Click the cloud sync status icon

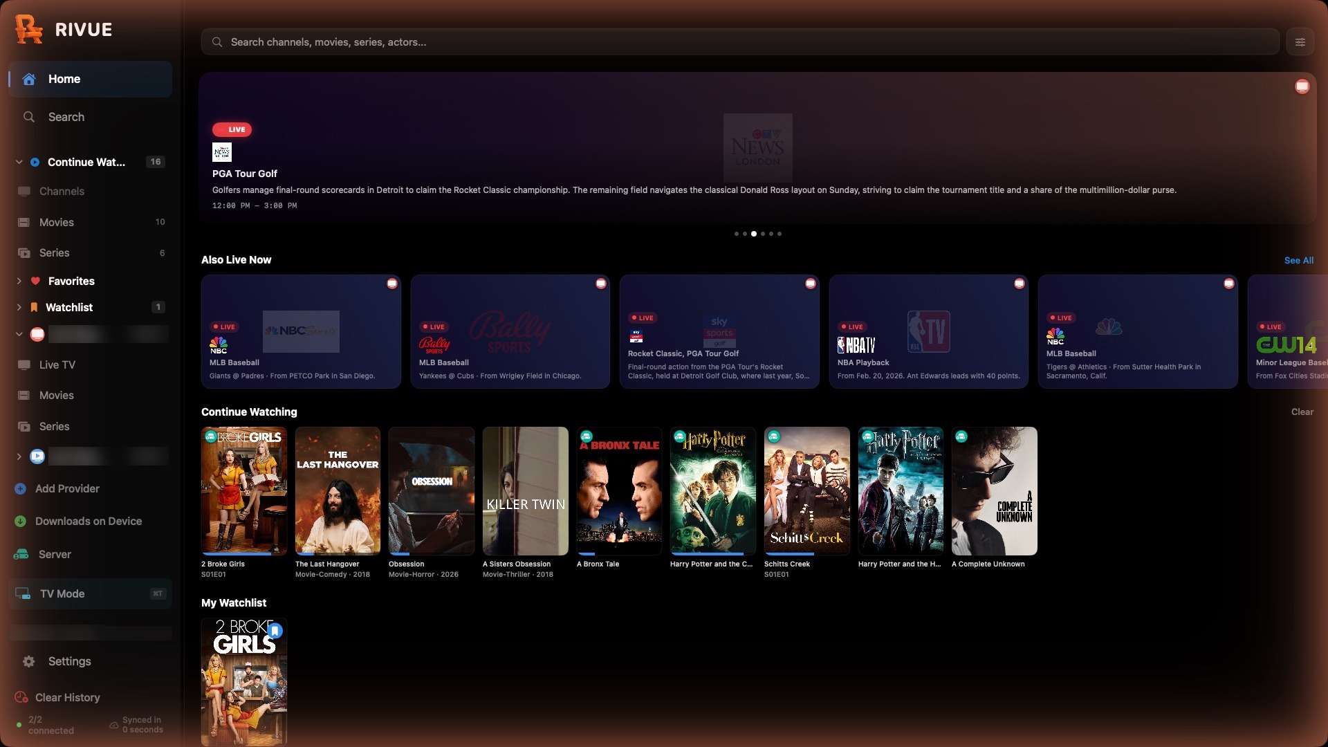(113, 725)
